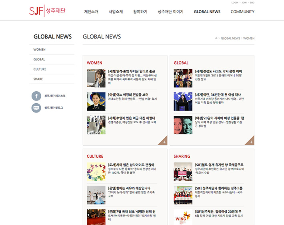Switch language with ENG link
Screen dimensions: 284x225
click(252, 2)
